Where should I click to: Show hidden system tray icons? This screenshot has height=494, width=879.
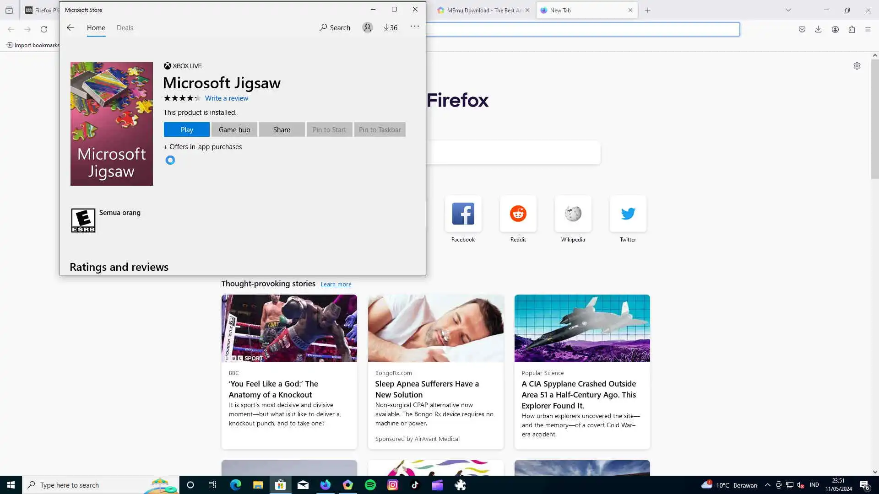[x=768, y=485]
